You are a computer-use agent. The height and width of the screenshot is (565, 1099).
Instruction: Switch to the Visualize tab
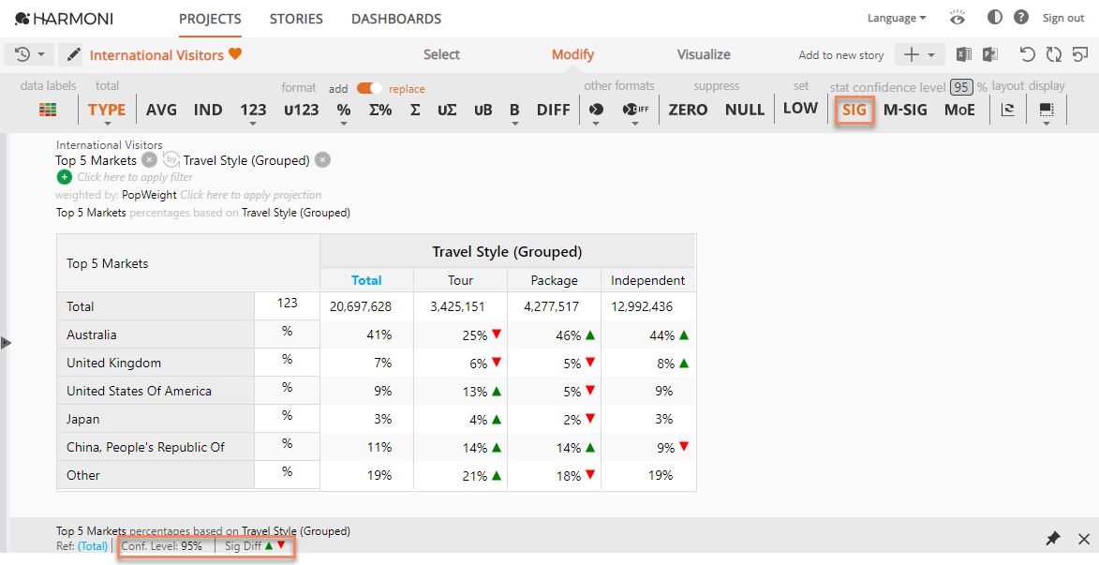click(x=704, y=55)
